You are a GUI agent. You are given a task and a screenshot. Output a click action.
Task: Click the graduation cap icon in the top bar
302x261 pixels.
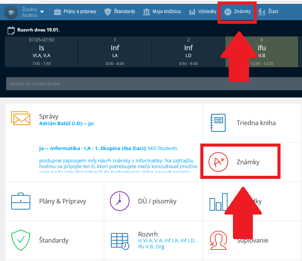point(11,12)
